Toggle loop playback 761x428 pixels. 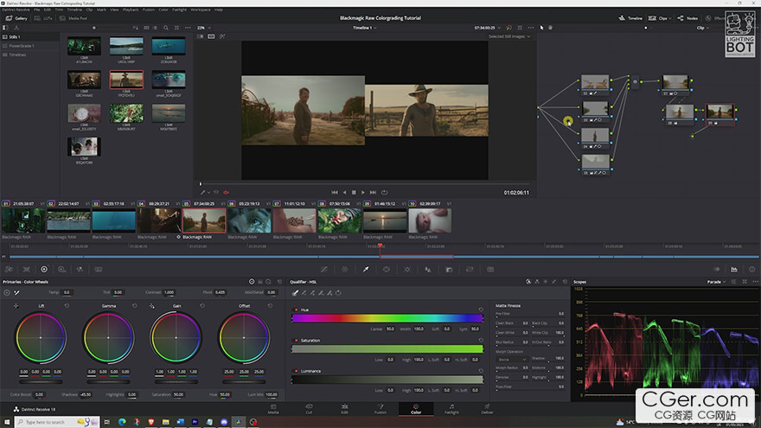(x=384, y=193)
